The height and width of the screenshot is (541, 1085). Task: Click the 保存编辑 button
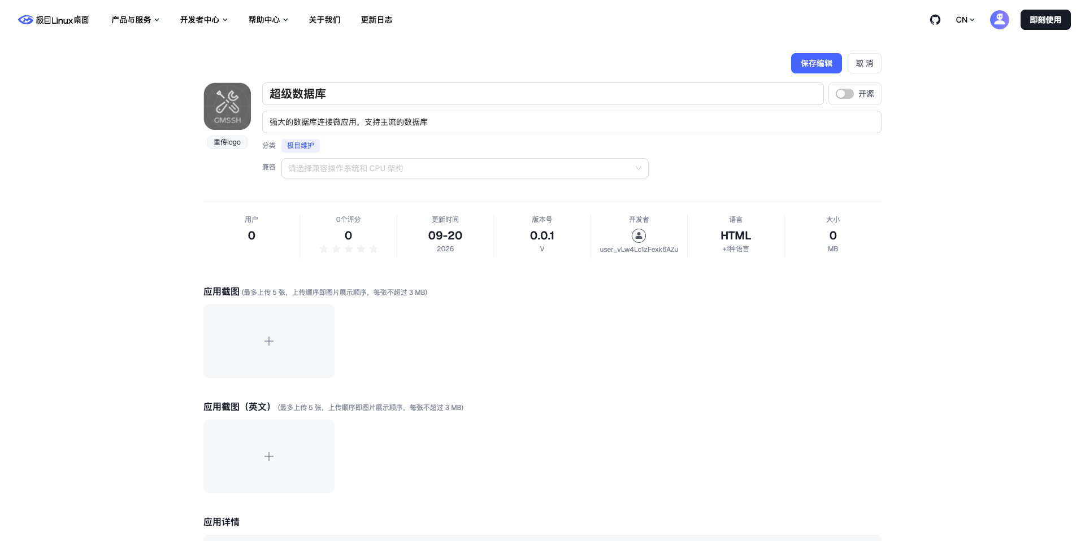click(x=816, y=63)
